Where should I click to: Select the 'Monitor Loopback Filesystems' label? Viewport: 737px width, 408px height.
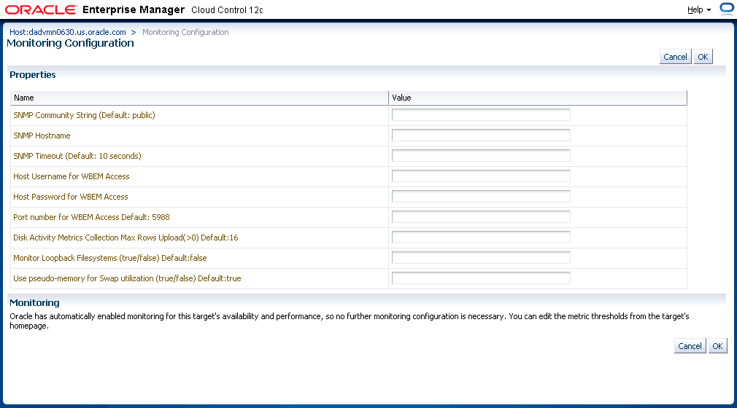[110, 258]
